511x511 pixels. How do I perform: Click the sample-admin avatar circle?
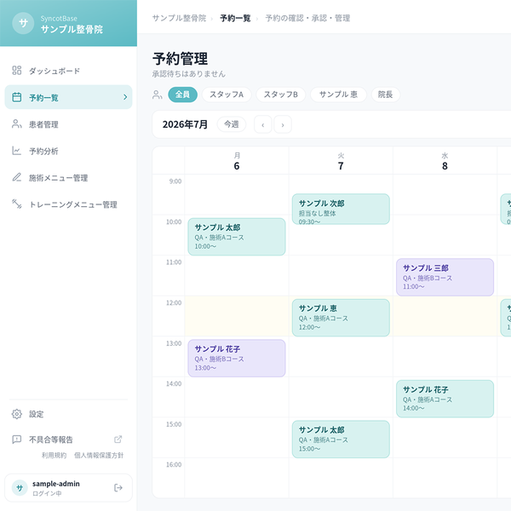(x=20, y=488)
